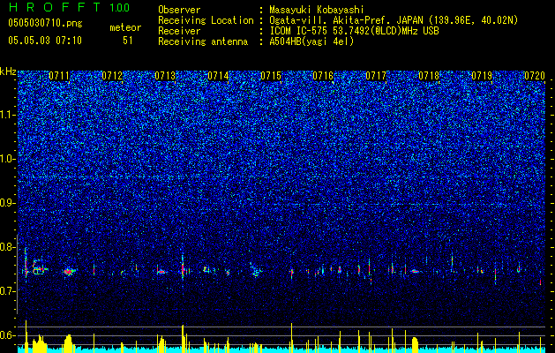Select observer name Masayuki Kobayashi
The width and height of the screenshot is (555, 353).
(317, 10)
